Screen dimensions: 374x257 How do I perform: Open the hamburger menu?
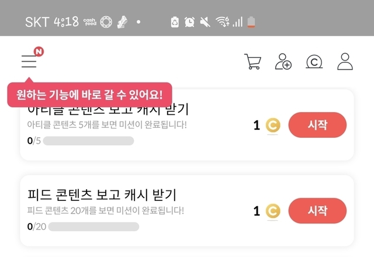tap(29, 61)
